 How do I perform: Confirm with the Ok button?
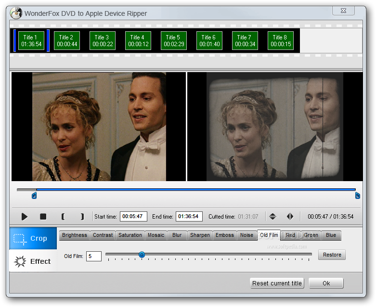[326, 283]
